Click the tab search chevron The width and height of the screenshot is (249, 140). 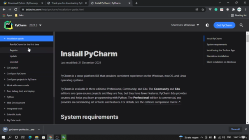[x=219, y=3]
